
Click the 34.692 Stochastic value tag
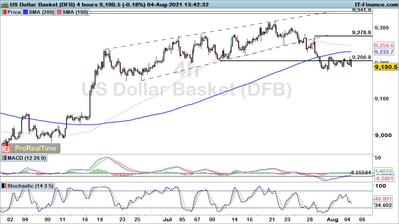point(383,205)
